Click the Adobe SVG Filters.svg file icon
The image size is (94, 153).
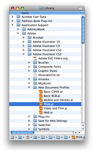click(x=35, y=58)
